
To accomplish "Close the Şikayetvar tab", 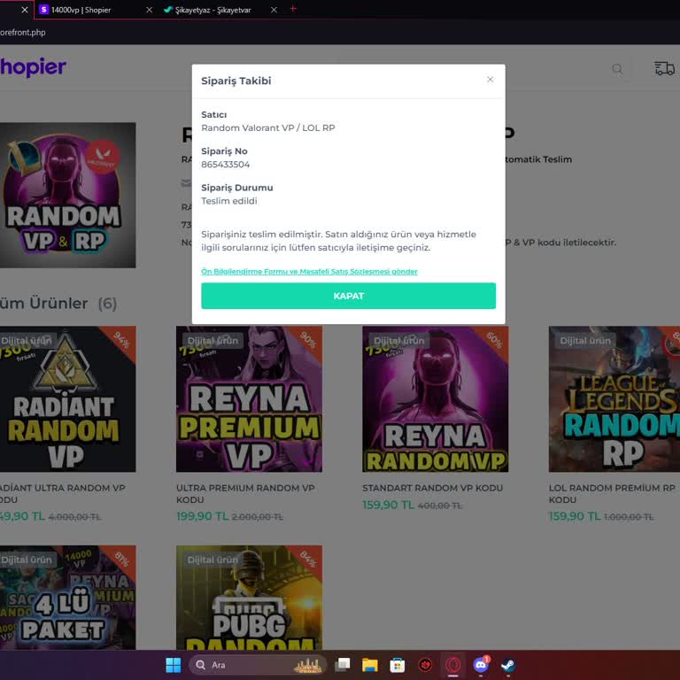I will click(x=274, y=10).
